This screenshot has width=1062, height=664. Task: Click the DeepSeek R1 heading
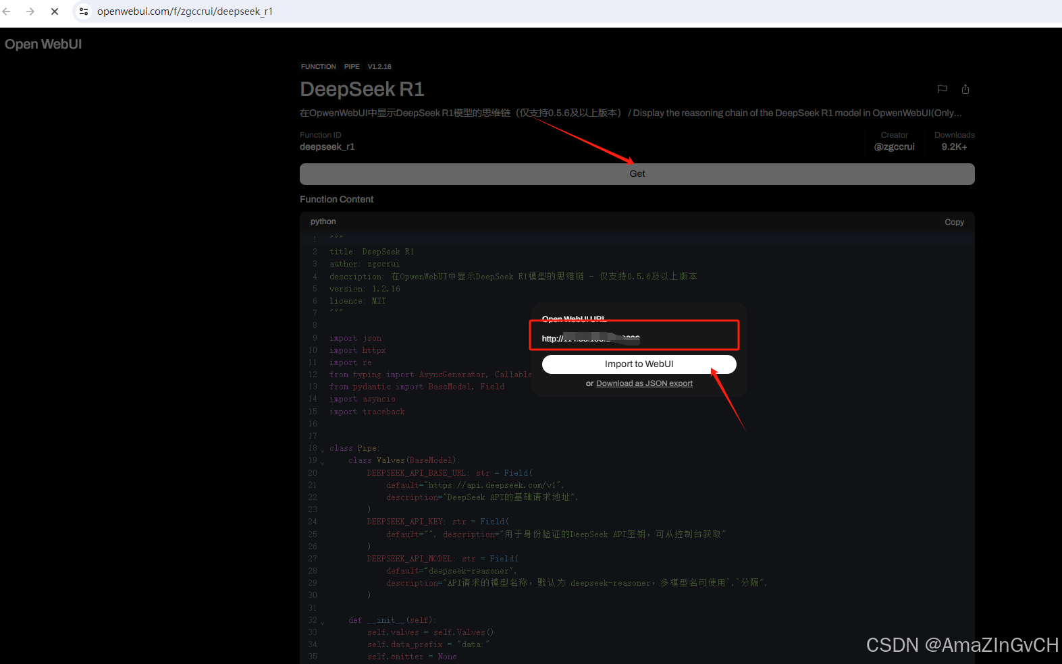click(x=362, y=89)
